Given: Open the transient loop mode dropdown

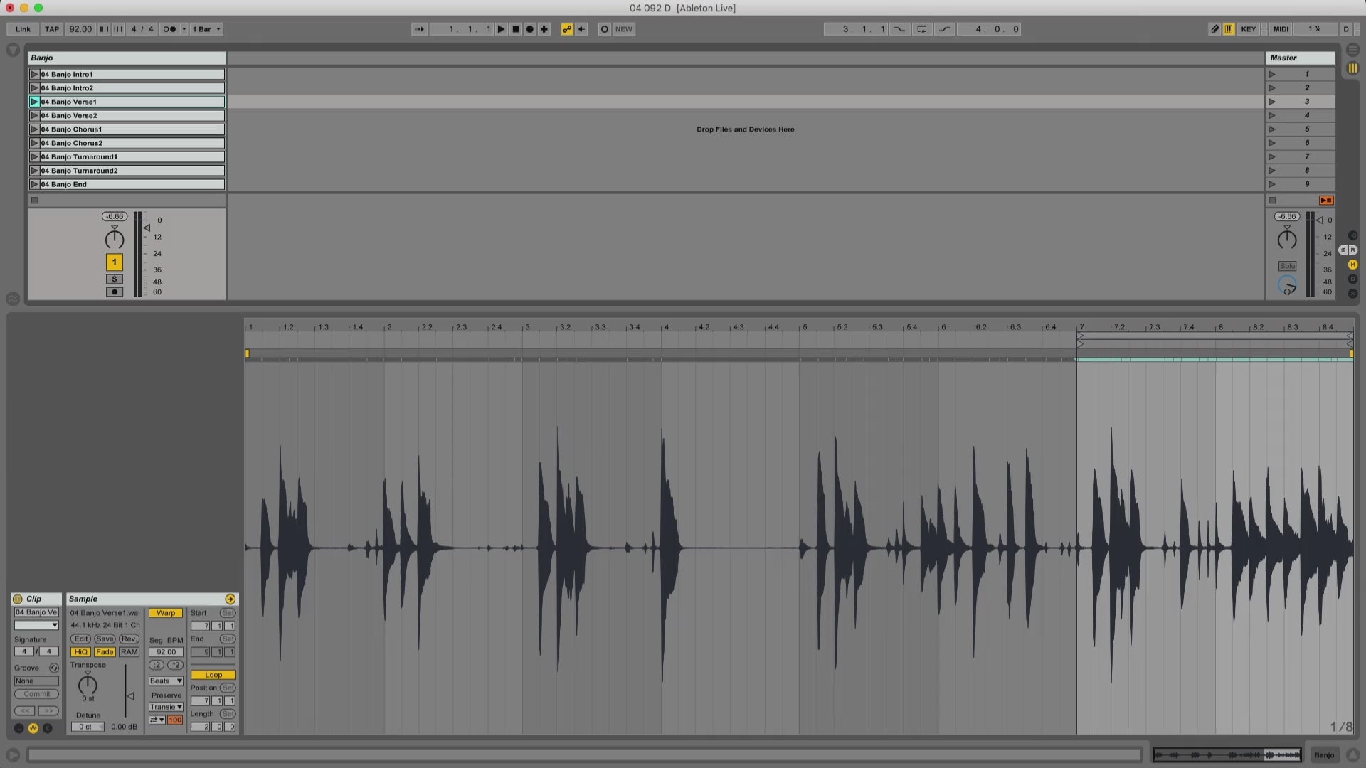Looking at the screenshot, I should tap(157, 720).
